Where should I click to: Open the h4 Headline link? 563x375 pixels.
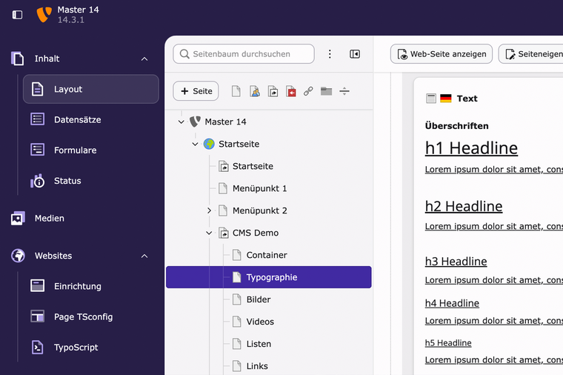[452, 303]
